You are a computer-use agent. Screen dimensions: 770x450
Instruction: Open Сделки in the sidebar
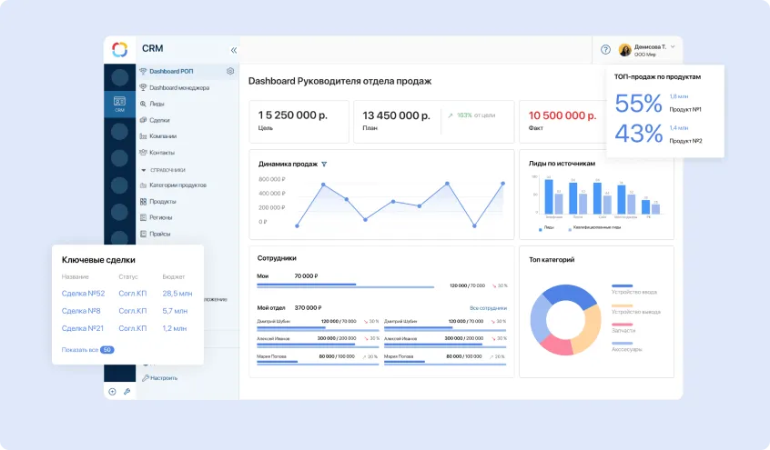158,120
